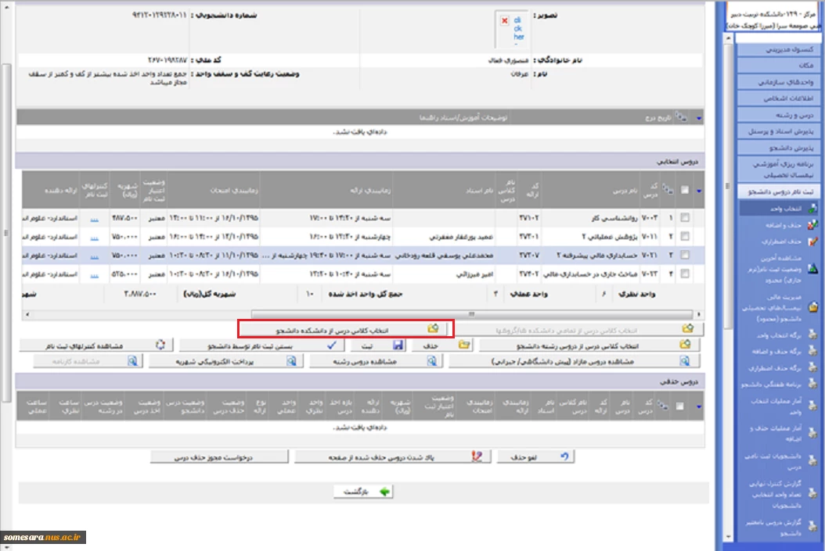Open the توضیحات آموزش grid dropdown arrow
This screenshot has width=825, height=551.
tap(699, 117)
